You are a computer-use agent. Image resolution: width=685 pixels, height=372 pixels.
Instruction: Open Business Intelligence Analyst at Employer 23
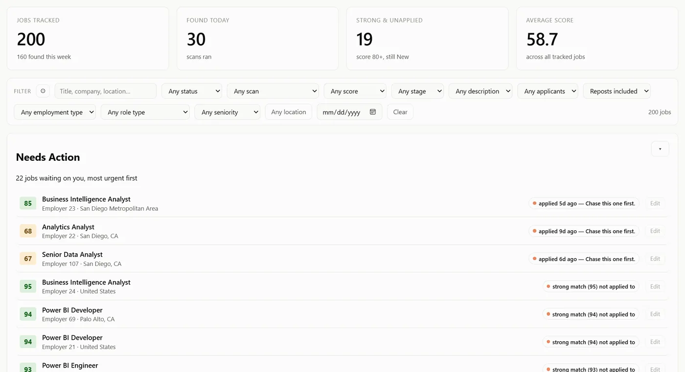click(86, 199)
